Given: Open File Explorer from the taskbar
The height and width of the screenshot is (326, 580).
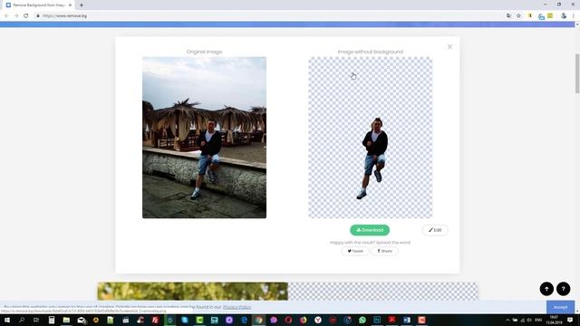Looking at the screenshot, I should tap(66, 320).
